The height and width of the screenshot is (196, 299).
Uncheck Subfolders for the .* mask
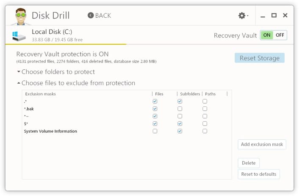180,101
